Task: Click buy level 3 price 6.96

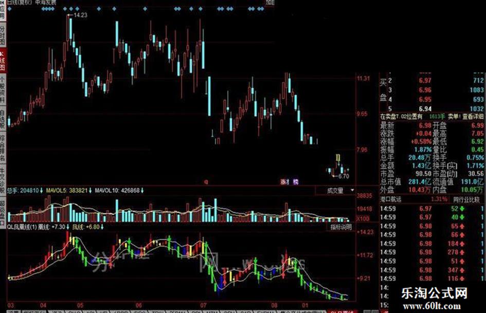Action: coord(425,90)
